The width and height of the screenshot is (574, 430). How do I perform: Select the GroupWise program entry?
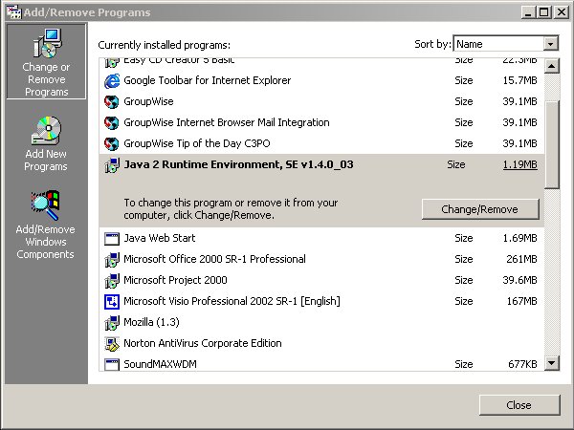tap(148, 101)
